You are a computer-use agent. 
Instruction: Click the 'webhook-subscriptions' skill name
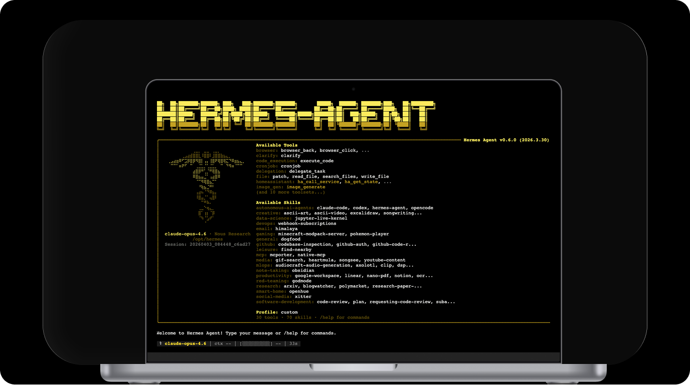click(x=307, y=224)
